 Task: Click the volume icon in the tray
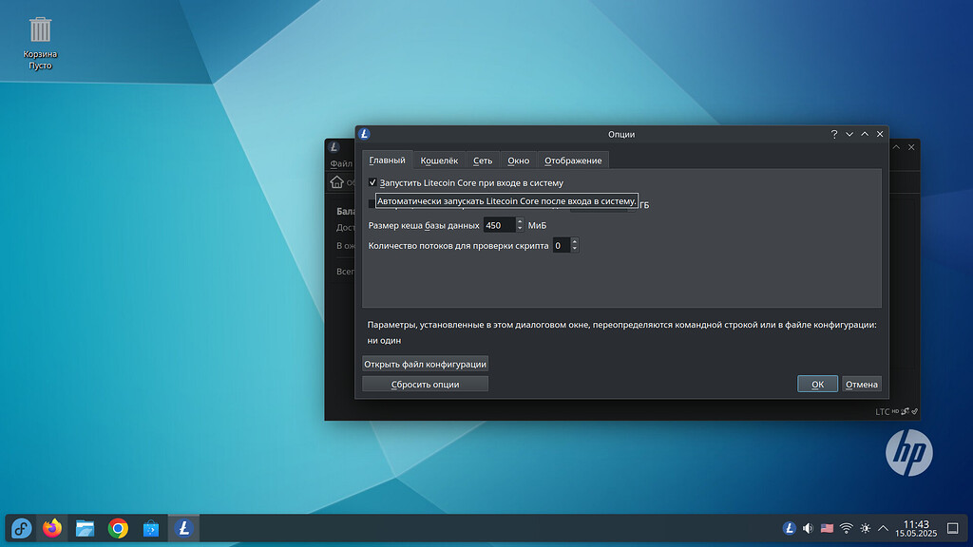point(808,528)
